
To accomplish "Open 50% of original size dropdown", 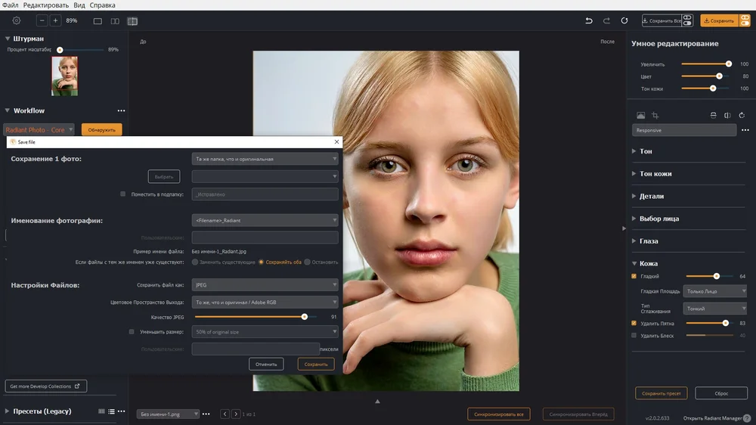I will [x=265, y=332].
